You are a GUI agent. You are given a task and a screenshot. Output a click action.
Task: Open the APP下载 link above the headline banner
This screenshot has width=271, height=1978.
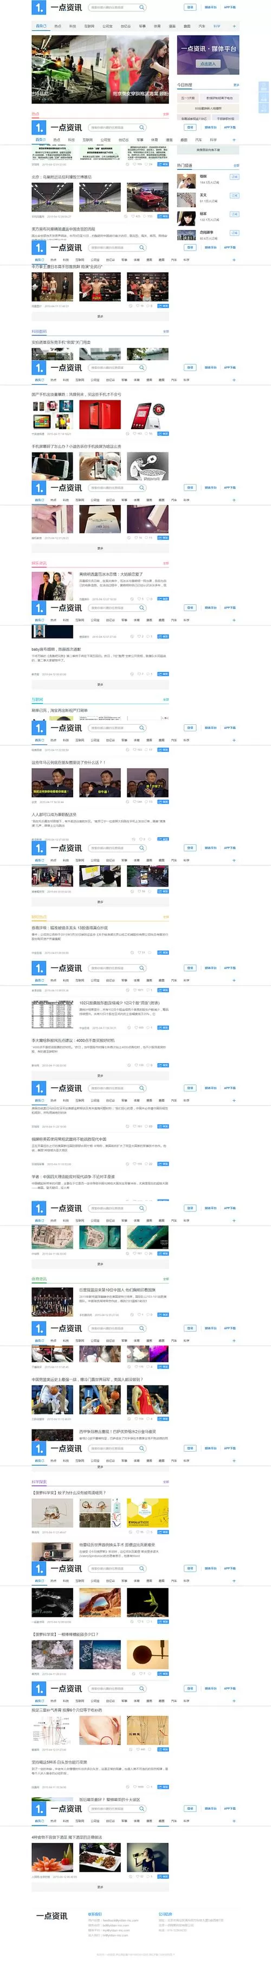pos(230,8)
